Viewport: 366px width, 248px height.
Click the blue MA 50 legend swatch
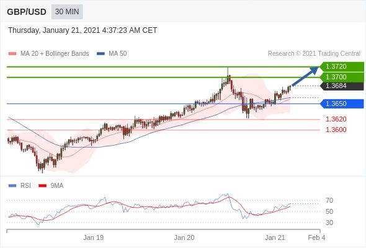point(100,54)
